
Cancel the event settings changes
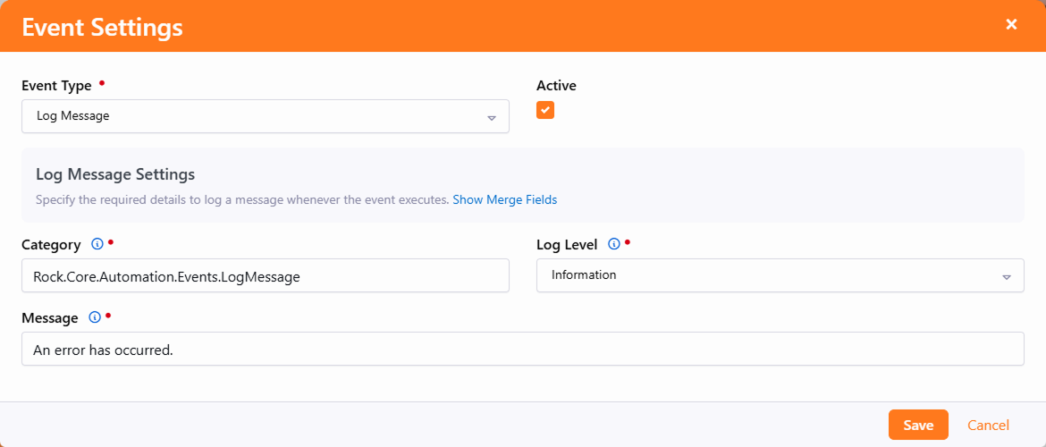point(988,425)
